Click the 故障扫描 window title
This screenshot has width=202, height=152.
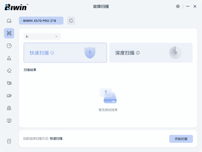pos(101,6)
